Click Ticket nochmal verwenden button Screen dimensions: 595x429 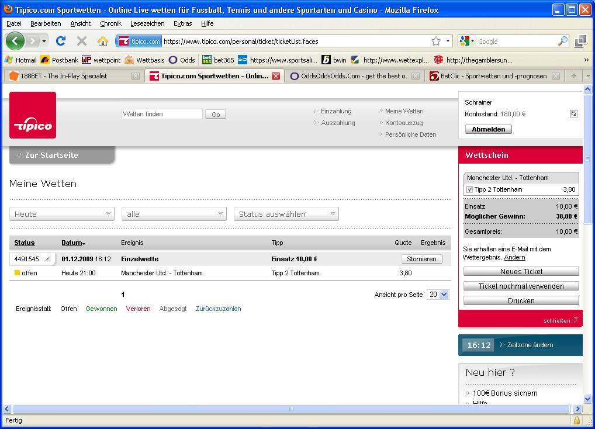pos(521,286)
